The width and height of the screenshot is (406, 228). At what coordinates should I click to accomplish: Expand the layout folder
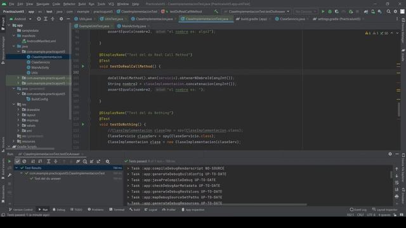[18, 115]
